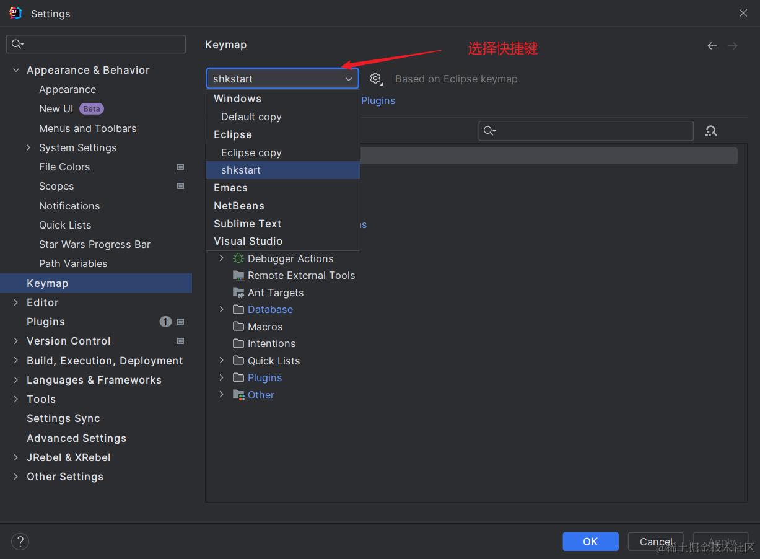Click project-level icon next to Plugins
760x559 pixels.
[181, 322]
